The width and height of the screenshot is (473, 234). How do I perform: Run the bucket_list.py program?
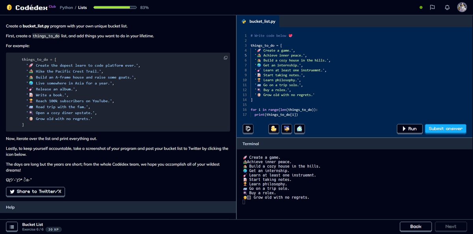tap(410, 129)
